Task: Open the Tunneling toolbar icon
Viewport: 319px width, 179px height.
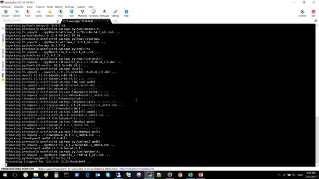Action: point(93,13)
